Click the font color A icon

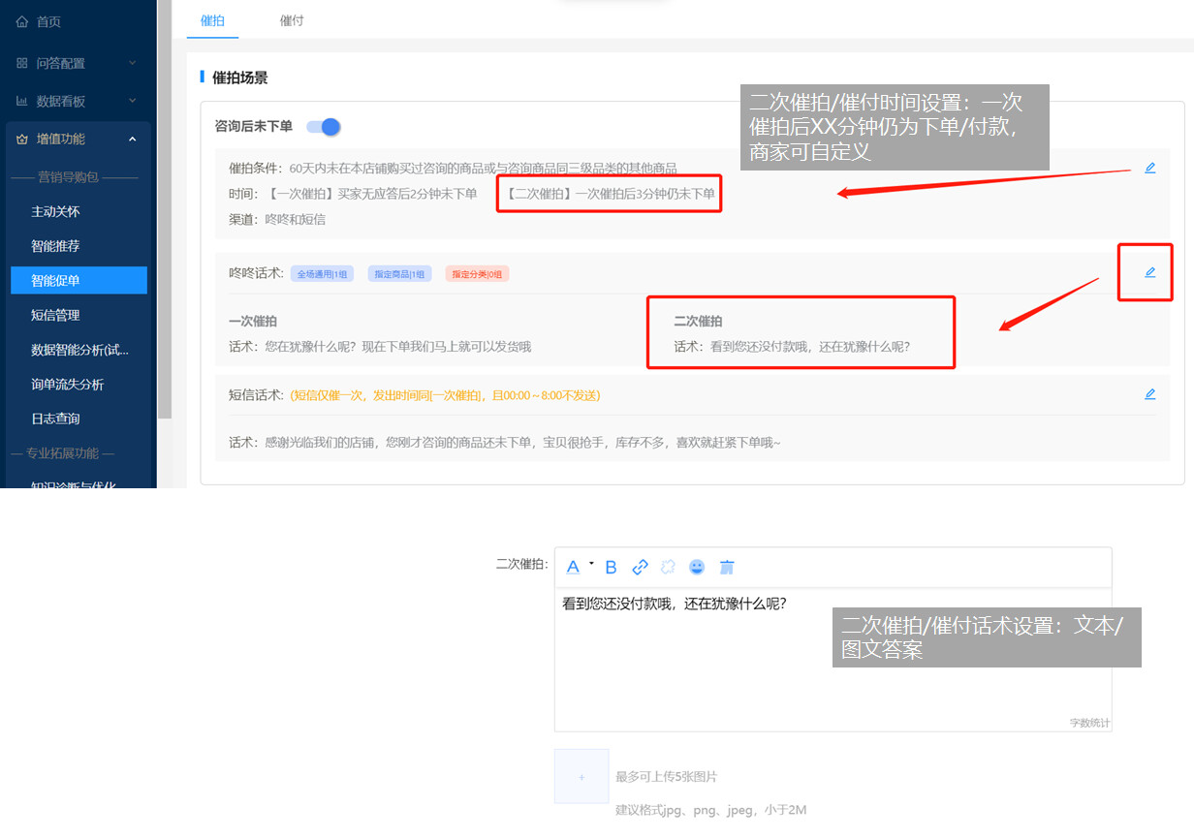(573, 567)
